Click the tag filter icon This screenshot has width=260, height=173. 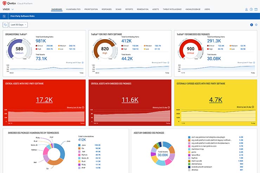[x=5, y=25]
